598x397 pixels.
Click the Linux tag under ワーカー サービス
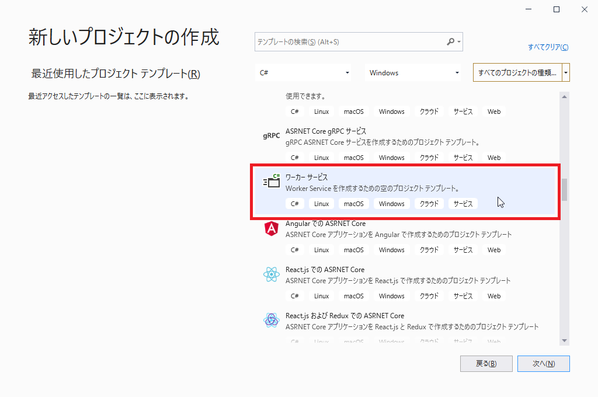pos(322,204)
